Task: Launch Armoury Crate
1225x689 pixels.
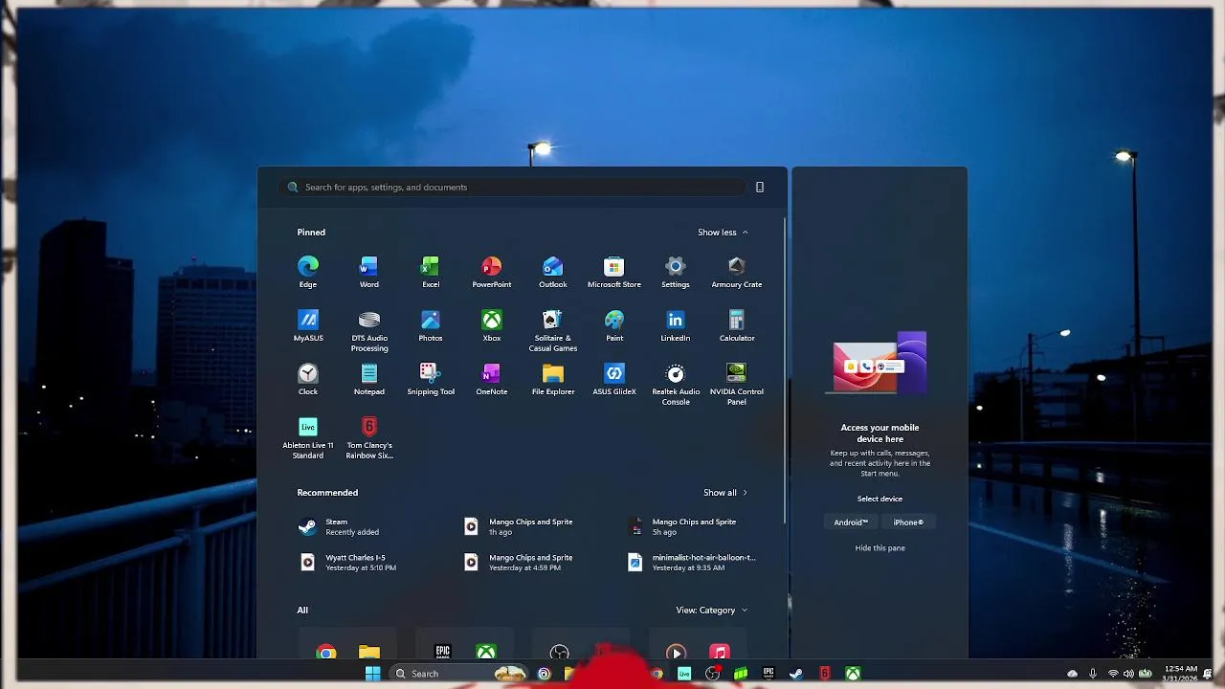Action: click(737, 272)
